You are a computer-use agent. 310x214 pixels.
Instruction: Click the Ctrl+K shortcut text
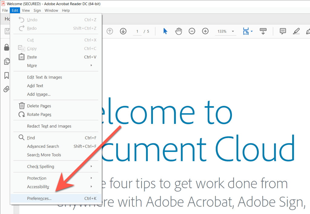(x=90, y=198)
